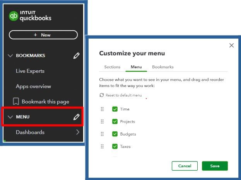
Task: Collapse the BOOKMARKS section chevron
Action: pyautogui.click(x=10, y=55)
